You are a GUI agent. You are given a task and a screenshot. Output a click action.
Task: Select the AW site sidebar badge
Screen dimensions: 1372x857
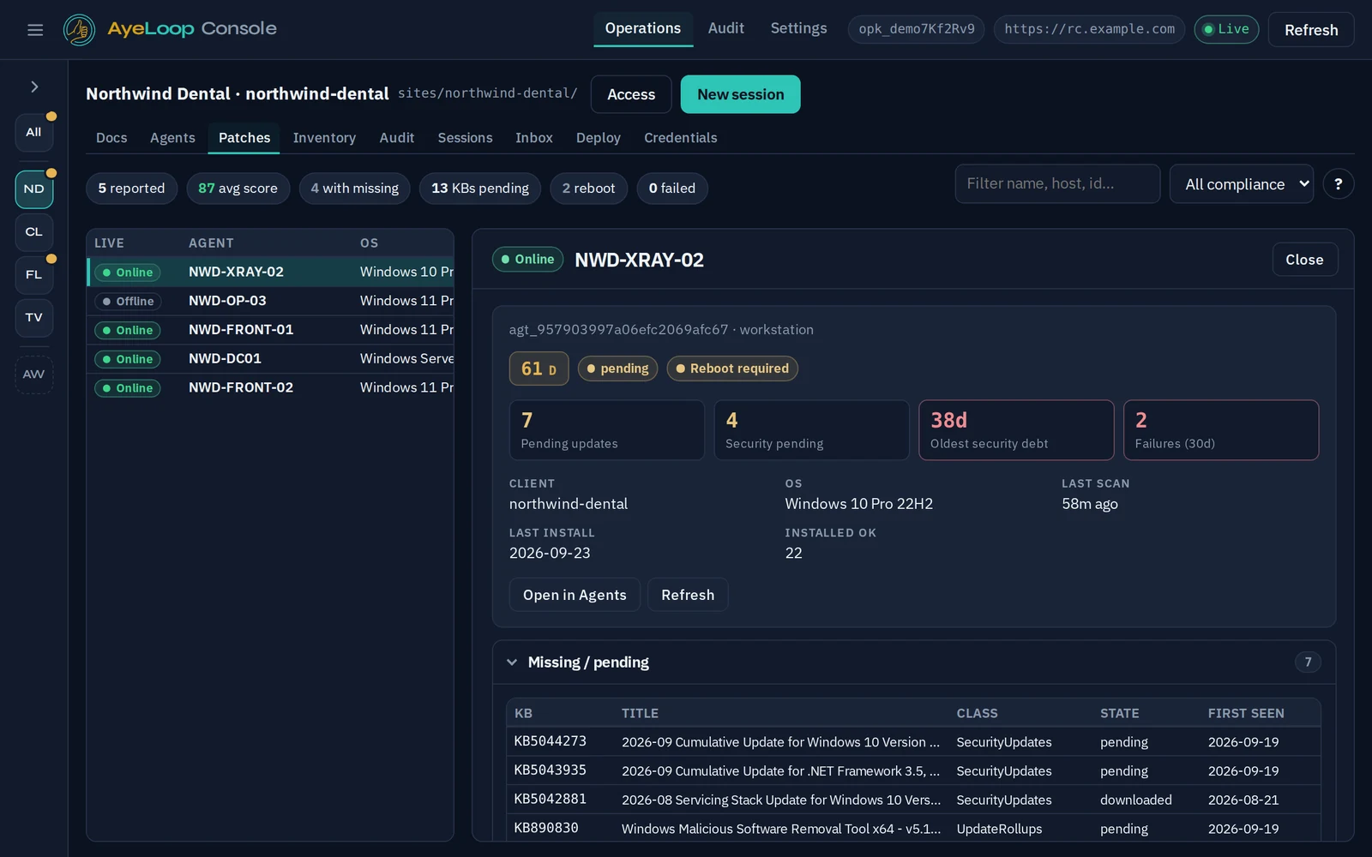34,375
